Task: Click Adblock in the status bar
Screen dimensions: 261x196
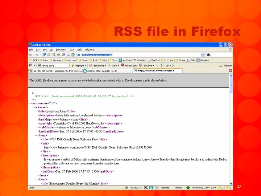Action: coord(178,188)
